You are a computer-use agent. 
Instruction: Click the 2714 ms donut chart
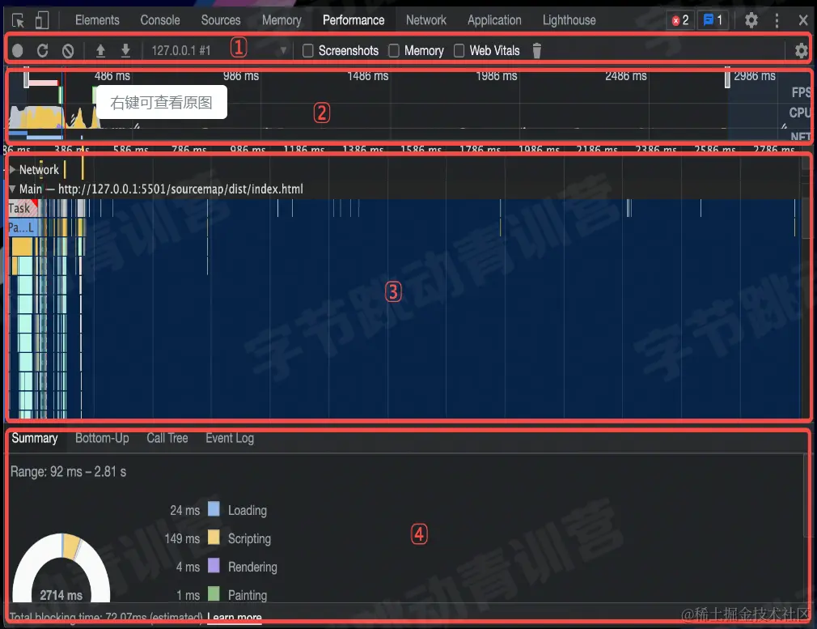point(61,567)
